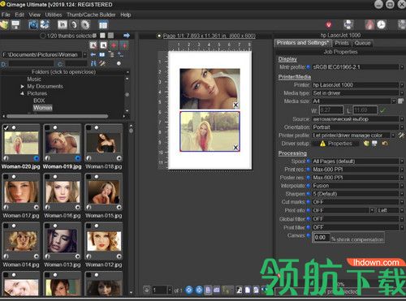Toggle the checkbox on Woman 016.jpg thumbnail

click(47, 177)
